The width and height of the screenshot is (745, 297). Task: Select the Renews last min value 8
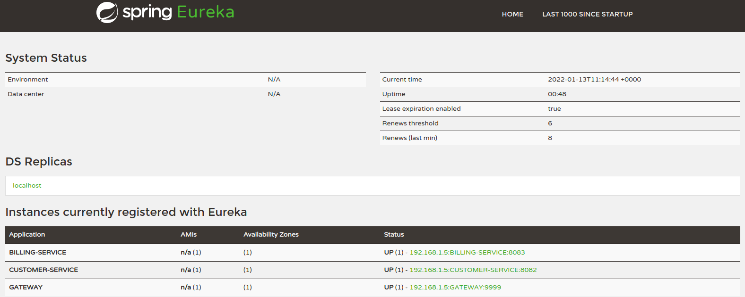[x=550, y=138]
